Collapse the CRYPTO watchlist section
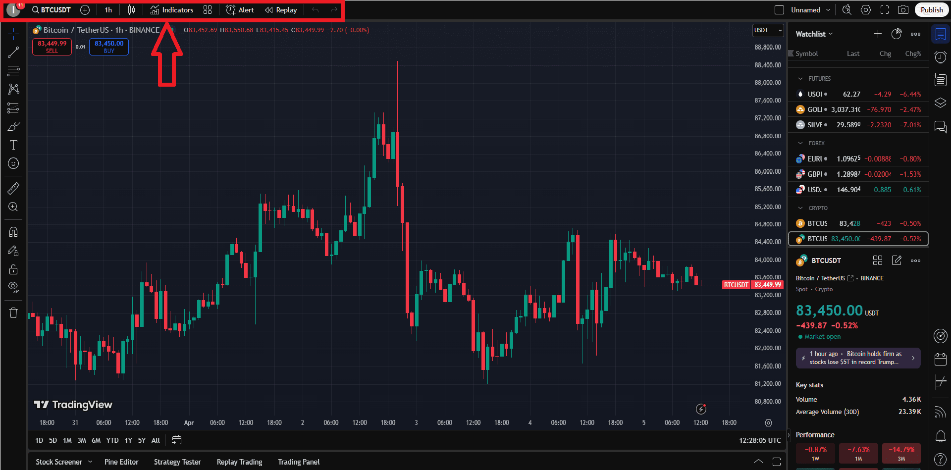The height and width of the screenshot is (470, 951). pos(800,208)
